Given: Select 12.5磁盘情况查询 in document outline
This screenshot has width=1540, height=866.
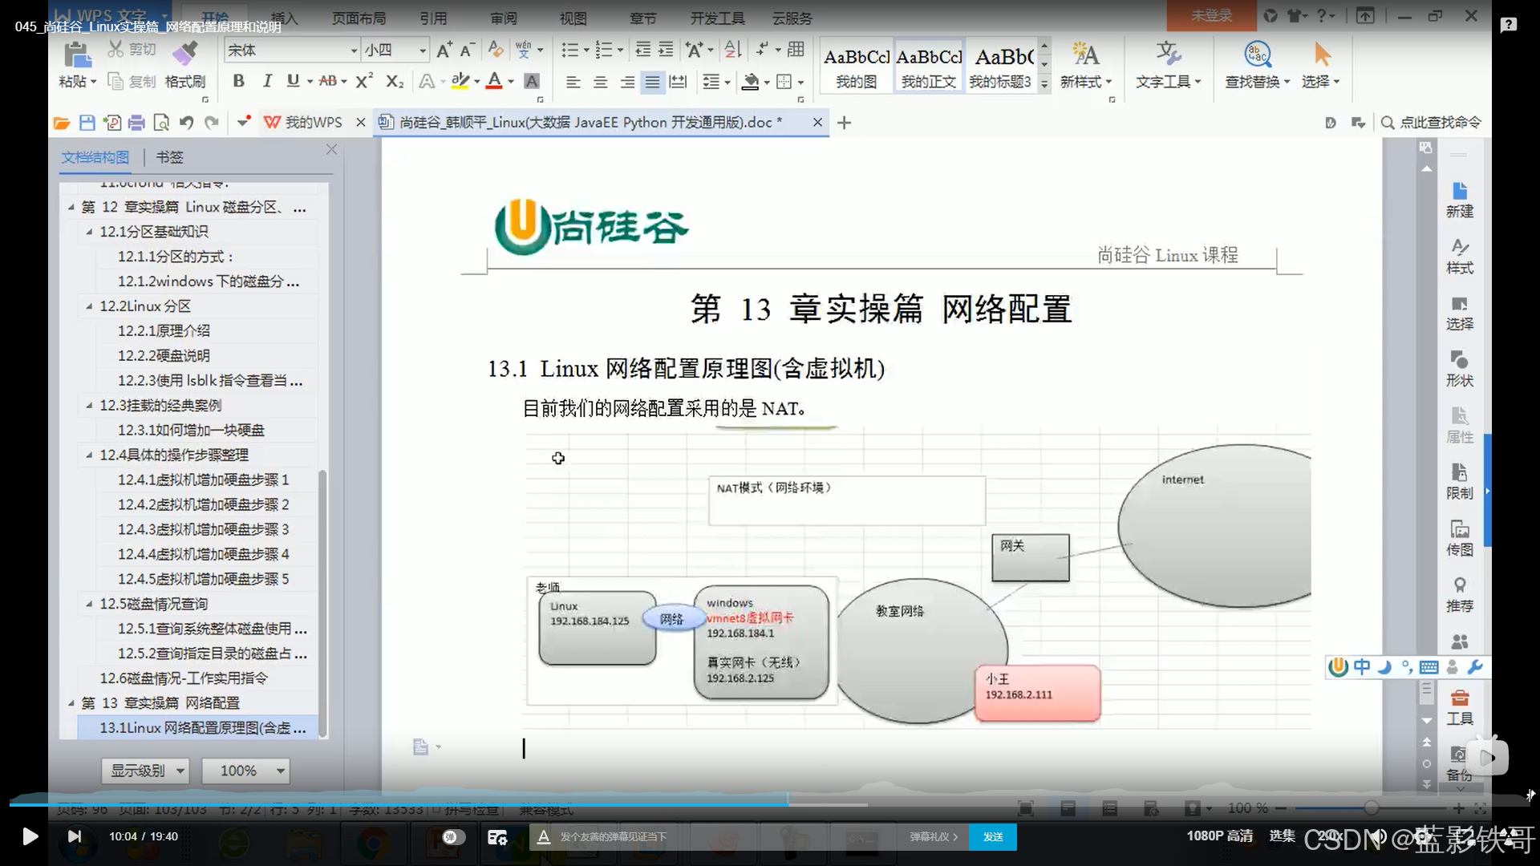Looking at the screenshot, I should pyautogui.click(x=153, y=604).
